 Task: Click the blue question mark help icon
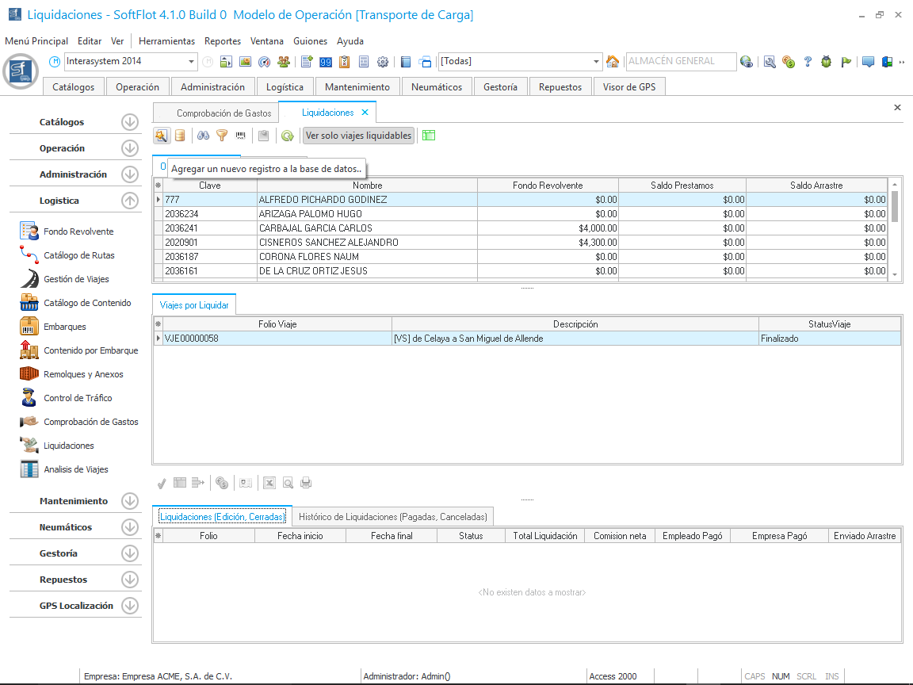808,62
